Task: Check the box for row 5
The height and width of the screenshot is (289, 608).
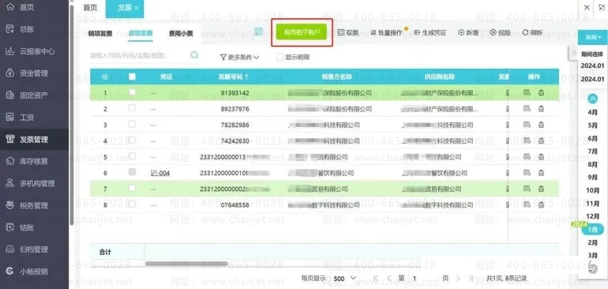Action: [132, 156]
